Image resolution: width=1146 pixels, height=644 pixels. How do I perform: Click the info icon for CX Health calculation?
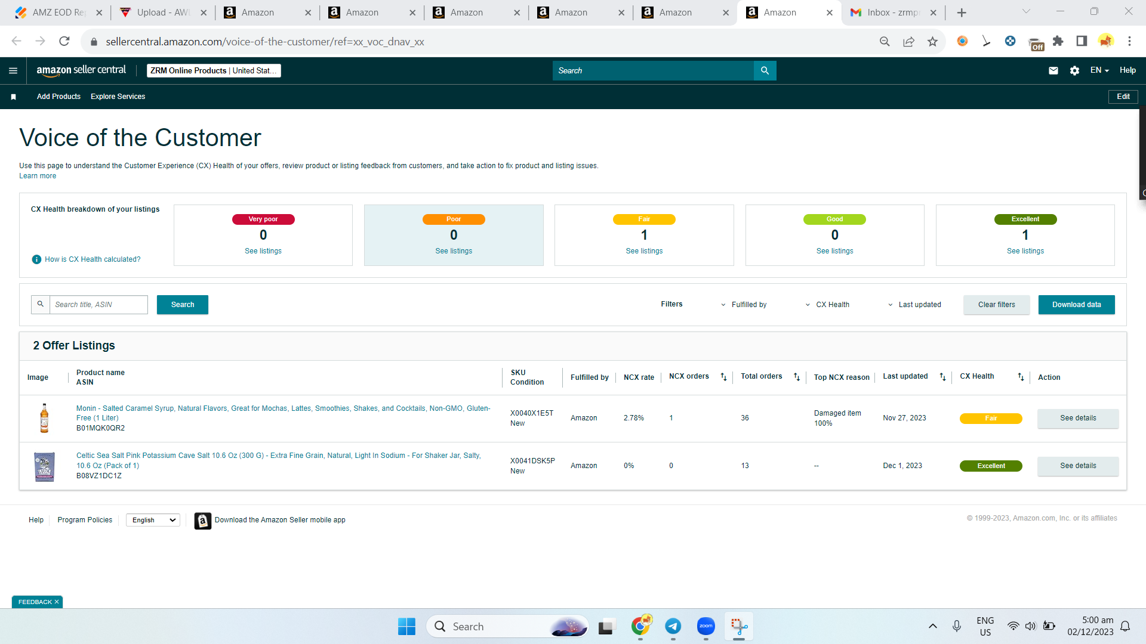[36, 259]
